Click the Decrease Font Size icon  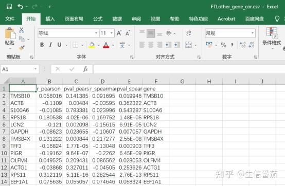pyautogui.click(x=128, y=33)
